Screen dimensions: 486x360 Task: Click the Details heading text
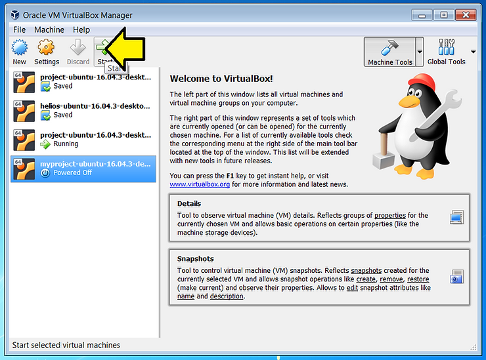(189, 204)
